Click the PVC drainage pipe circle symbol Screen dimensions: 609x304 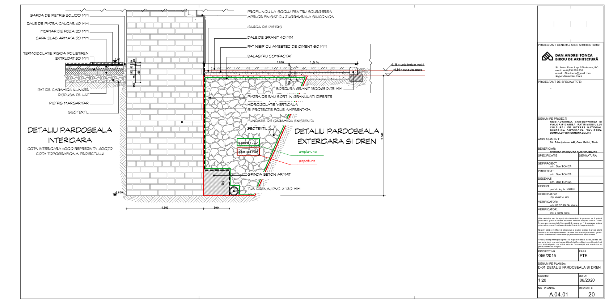[234, 190]
